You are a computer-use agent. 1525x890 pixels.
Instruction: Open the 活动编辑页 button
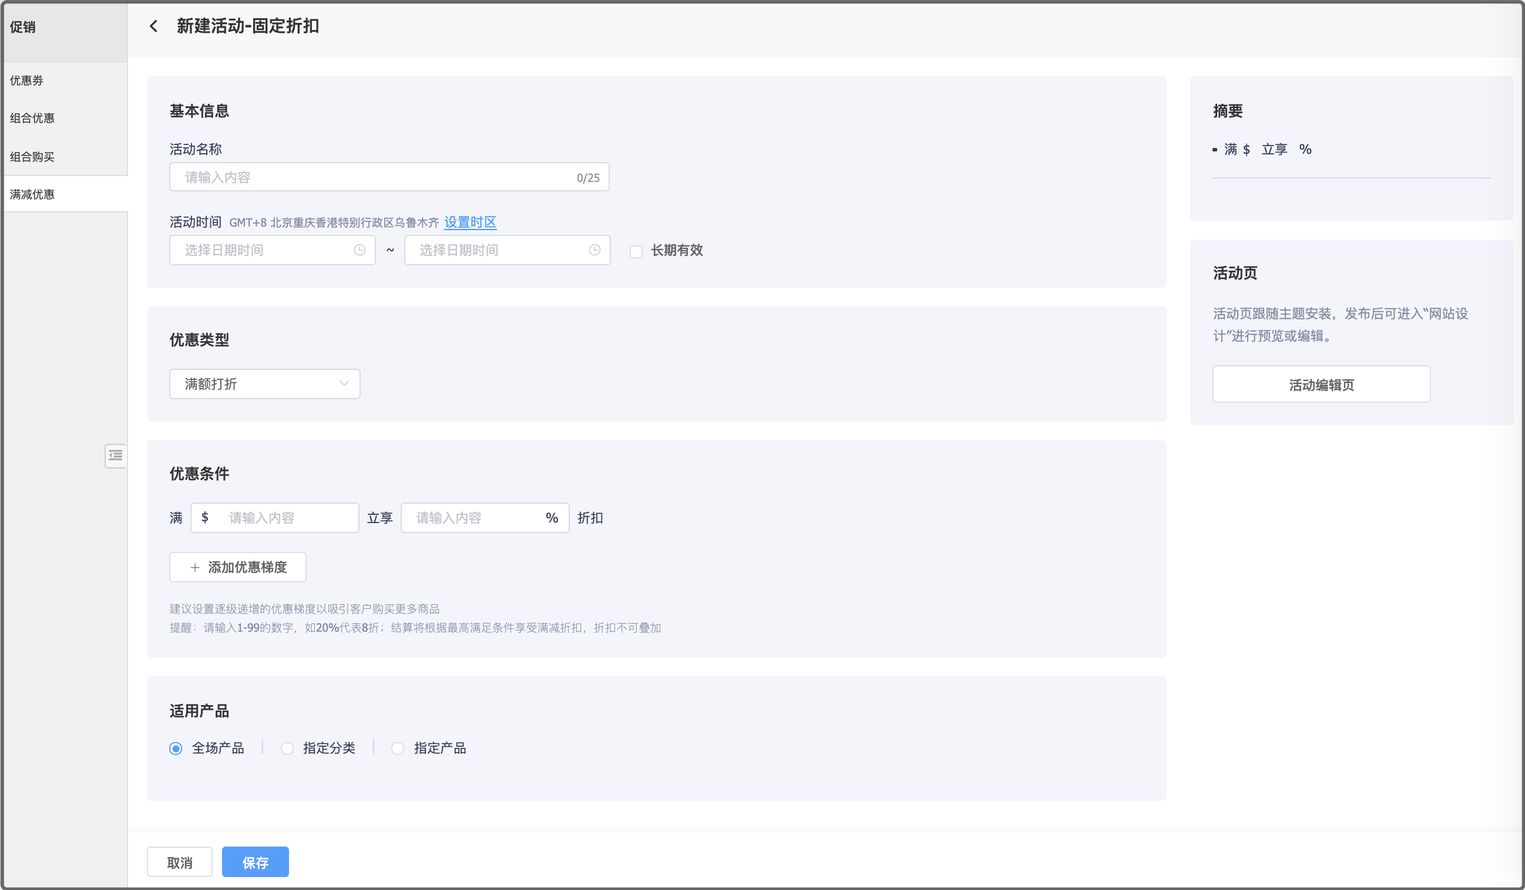1321,385
